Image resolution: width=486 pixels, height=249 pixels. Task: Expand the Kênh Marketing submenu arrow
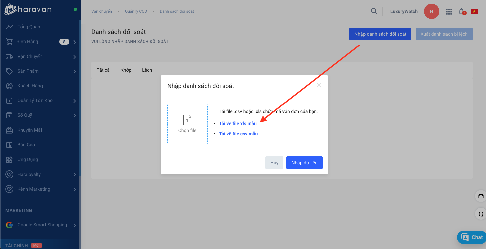(75, 189)
